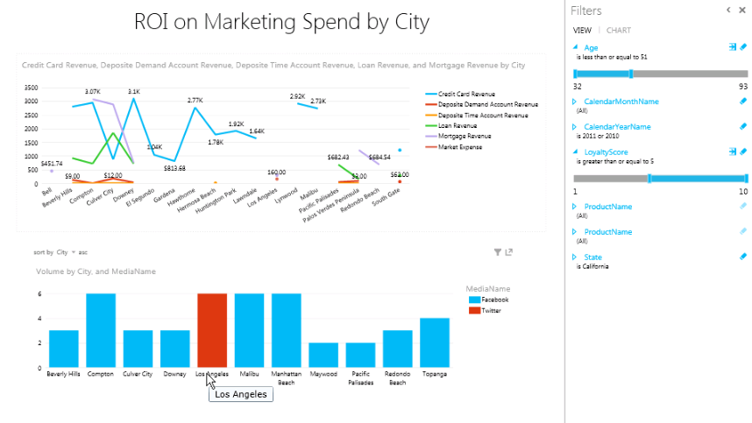Clear the CalendarMonthName filter

[743, 102]
